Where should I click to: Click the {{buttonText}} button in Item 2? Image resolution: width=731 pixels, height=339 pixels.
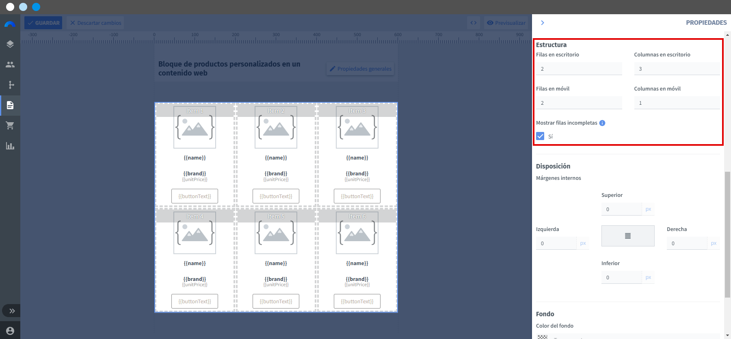pos(276,196)
